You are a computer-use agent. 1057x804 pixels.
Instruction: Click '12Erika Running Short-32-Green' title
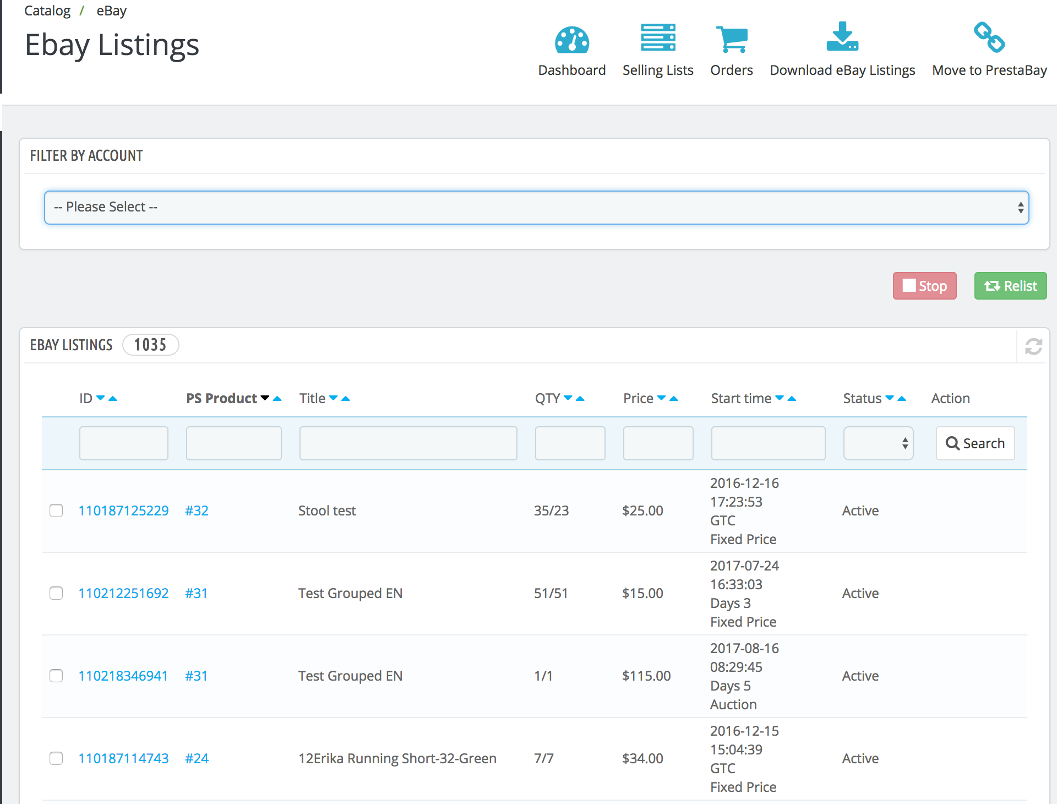pyautogui.click(x=397, y=758)
